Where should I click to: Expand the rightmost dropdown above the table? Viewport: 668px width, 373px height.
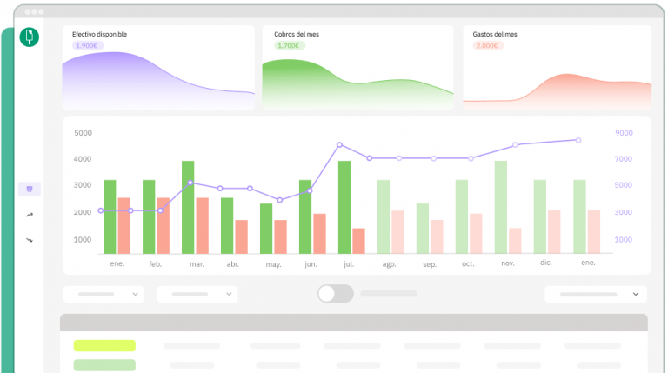tap(596, 295)
